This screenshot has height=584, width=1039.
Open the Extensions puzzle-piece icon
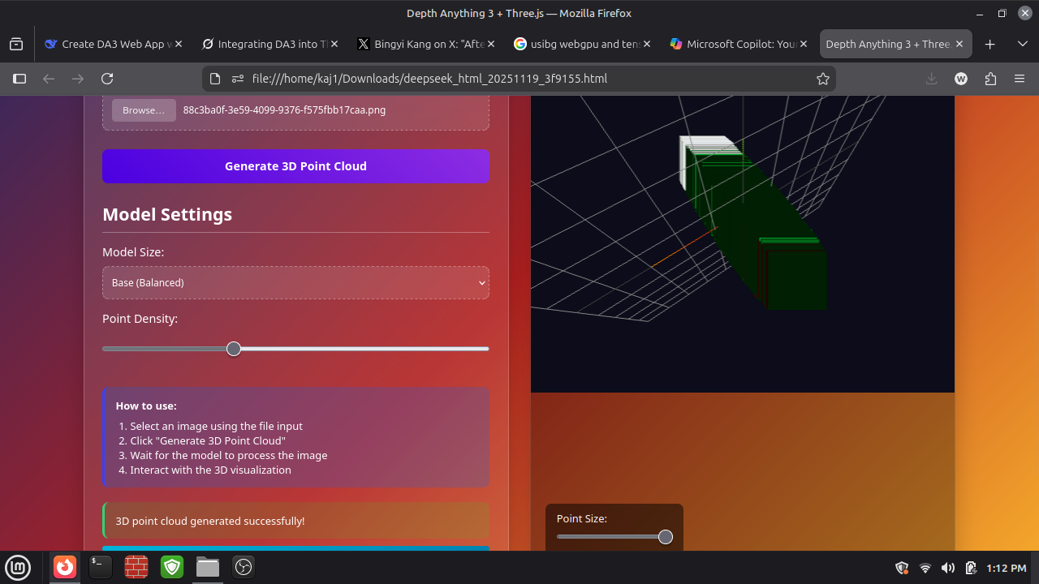click(990, 79)
